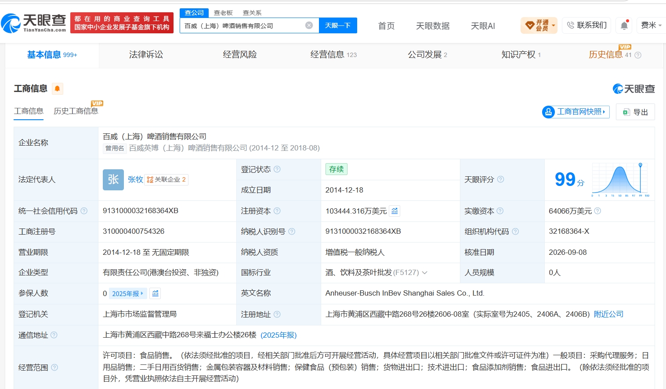The width and height of the screenshot is (666, 389).
Task: Click help icon beside 登记状态
Action: tap(277, 169)
